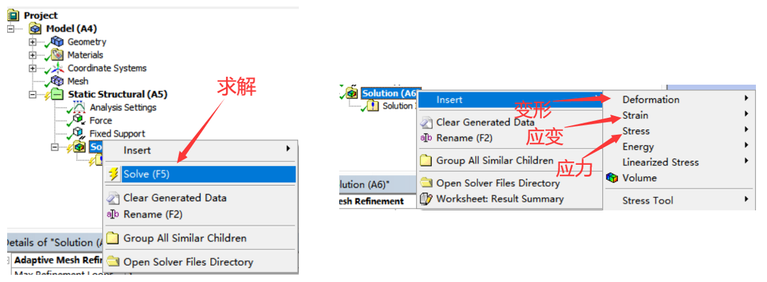Click Open Solver Files Directory in left menu

click(188, 262)
